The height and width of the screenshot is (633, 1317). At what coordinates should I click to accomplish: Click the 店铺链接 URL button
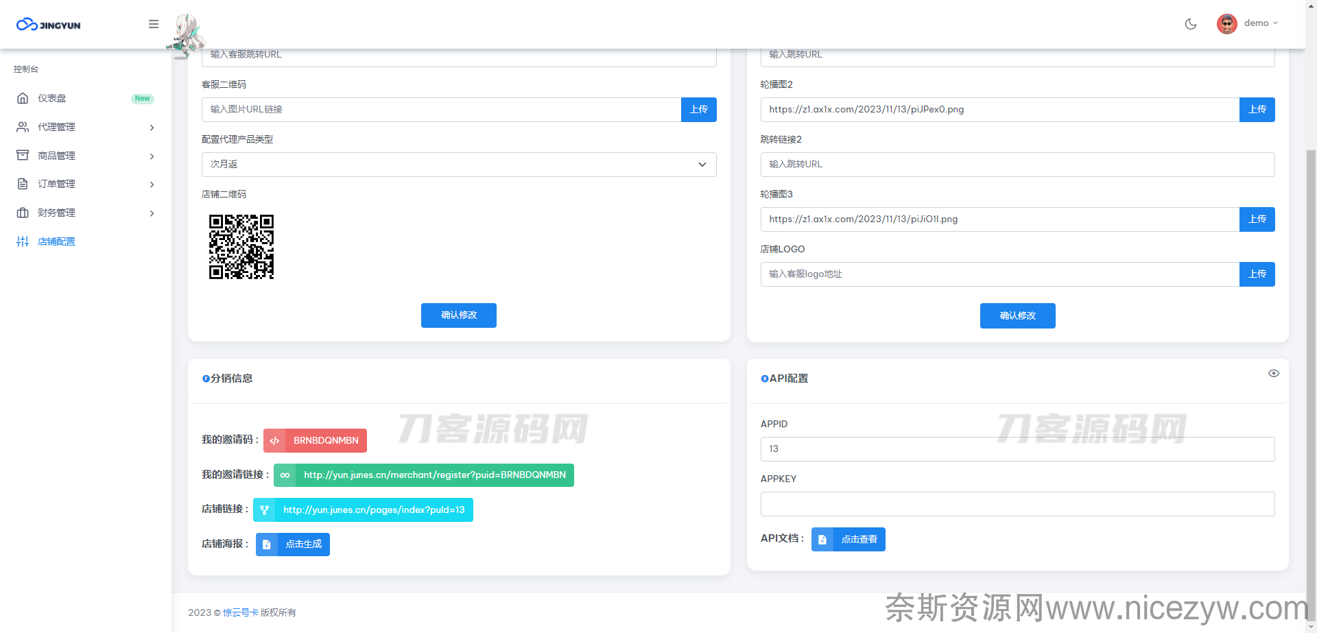coord(363,510)
